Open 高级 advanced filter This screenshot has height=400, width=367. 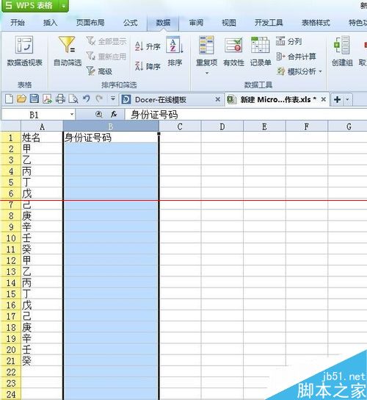tap(99, 71)
